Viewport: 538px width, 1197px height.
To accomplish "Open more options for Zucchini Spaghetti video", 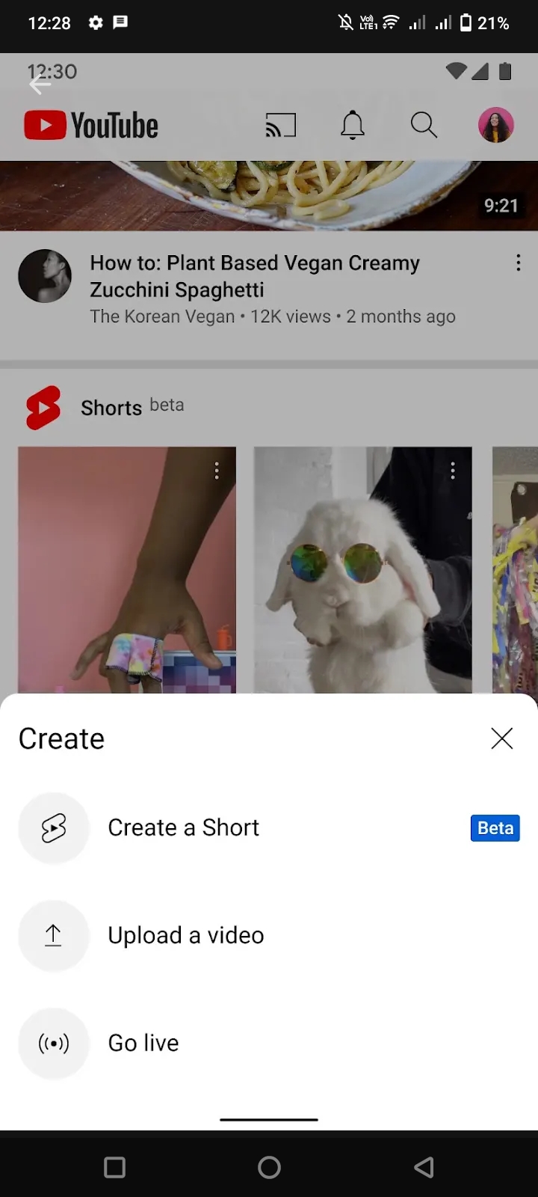I will 518,263.
